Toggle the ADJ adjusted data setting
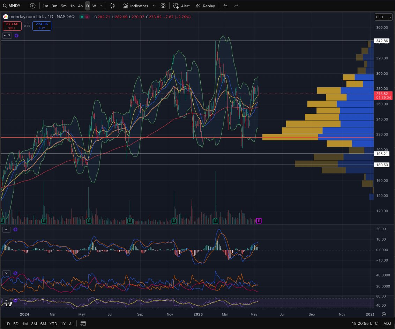This screenshot has height=329, width=395. pos(387,323)
